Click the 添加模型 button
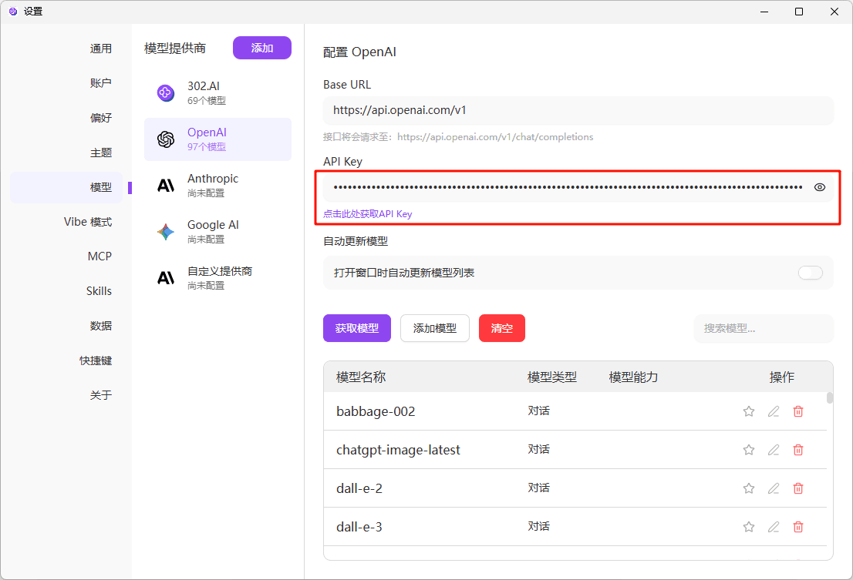Viewport: 853px width, 580px height. coord(435,328)
